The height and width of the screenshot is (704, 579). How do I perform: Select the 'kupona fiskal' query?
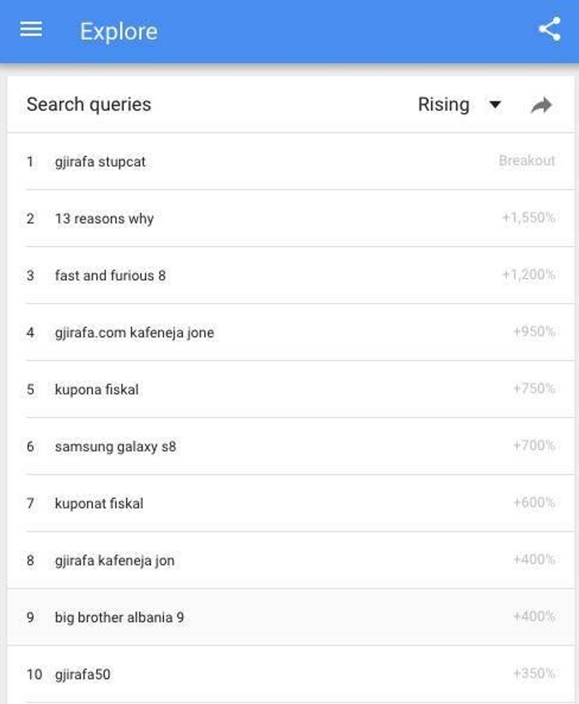(x=96, y=390)
